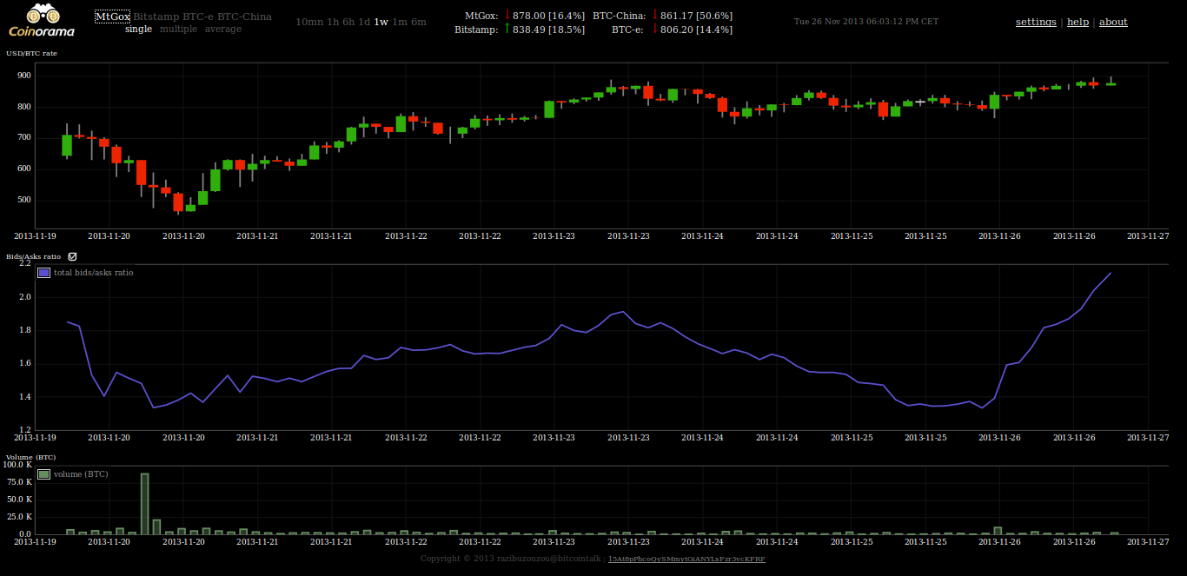Click the 'BTC-China:' ticker label
This screenshot has width=1187, height=576.
click(619, 17)
